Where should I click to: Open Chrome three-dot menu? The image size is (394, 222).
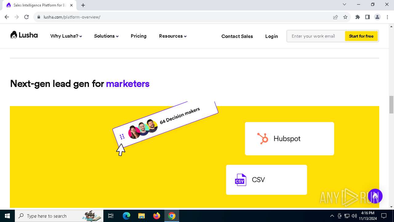387,17
